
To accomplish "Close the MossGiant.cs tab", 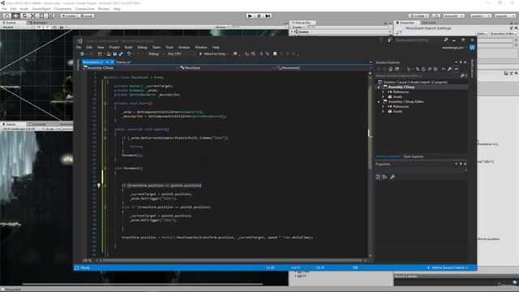I will click(112, 62).
